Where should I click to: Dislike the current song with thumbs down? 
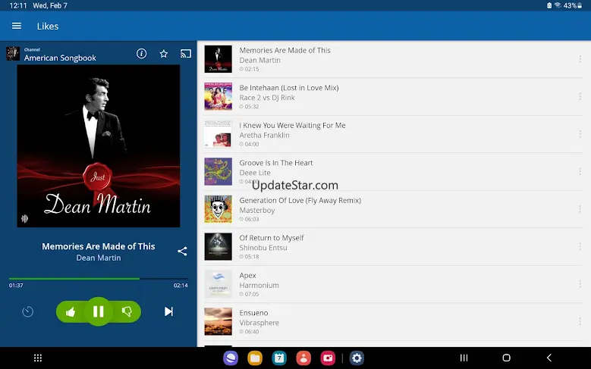pyautogui.click(x=127, y=311)
